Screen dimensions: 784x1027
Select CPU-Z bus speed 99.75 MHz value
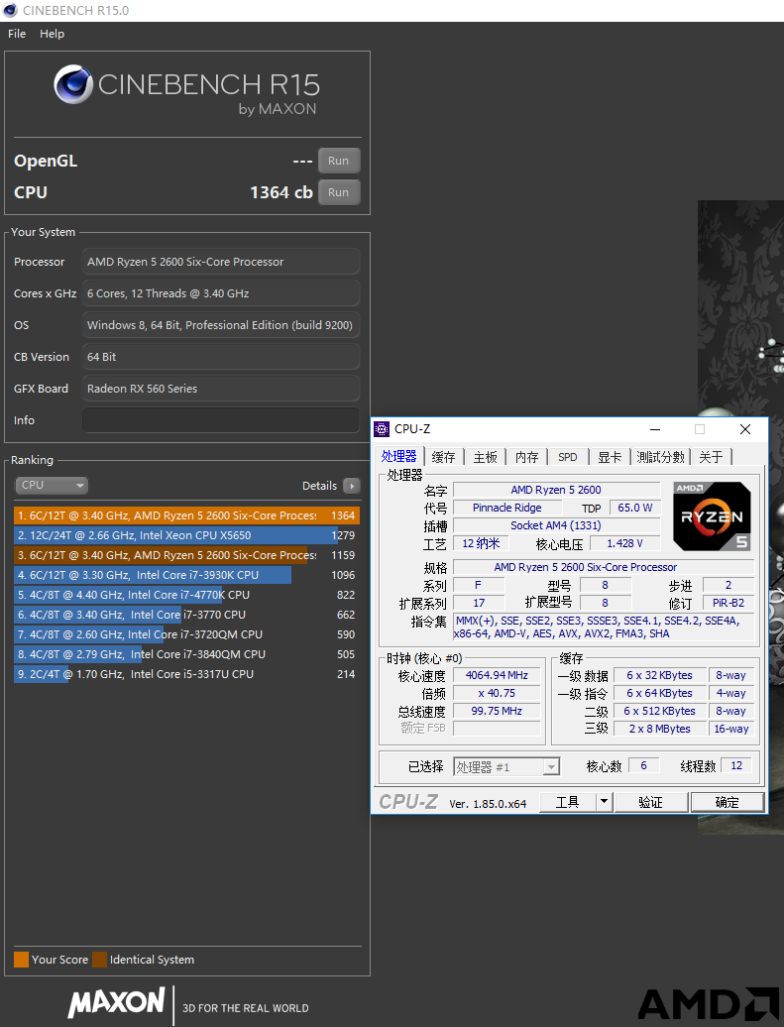coord(498,711)
